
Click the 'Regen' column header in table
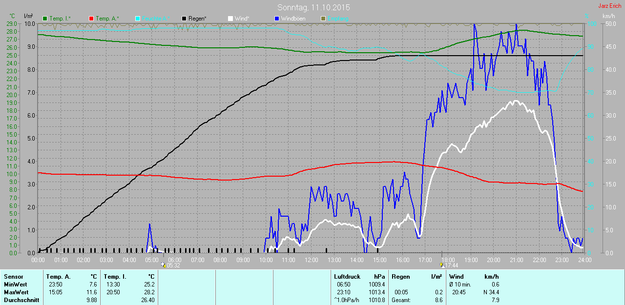pos(400,277)
